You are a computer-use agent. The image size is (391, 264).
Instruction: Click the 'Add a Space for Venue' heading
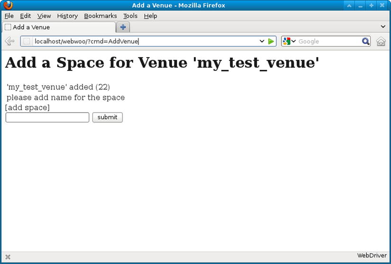(x=162, y=62)
